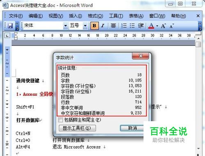Expand toolbar options after Save icon
205x156 pixels.
click(17, 26)
